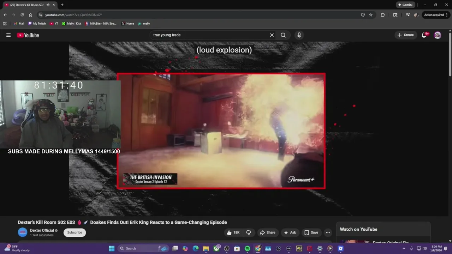This screenshot has width=452, height=254.
Task: Open Dexter Official channel avatar
Action: (x=23, y=232)
